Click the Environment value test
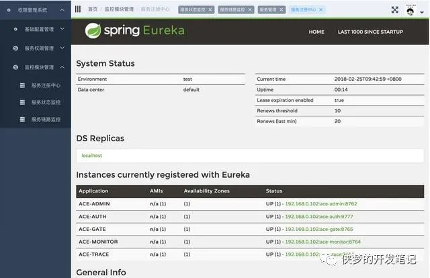The height and width of the screenshot is (278, 430). (x=187, y=79)
